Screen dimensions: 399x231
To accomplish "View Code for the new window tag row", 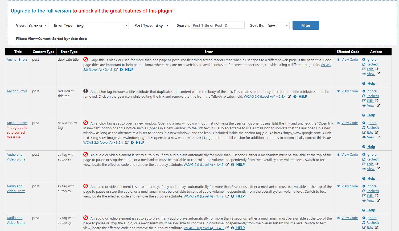I will point(349,123).
